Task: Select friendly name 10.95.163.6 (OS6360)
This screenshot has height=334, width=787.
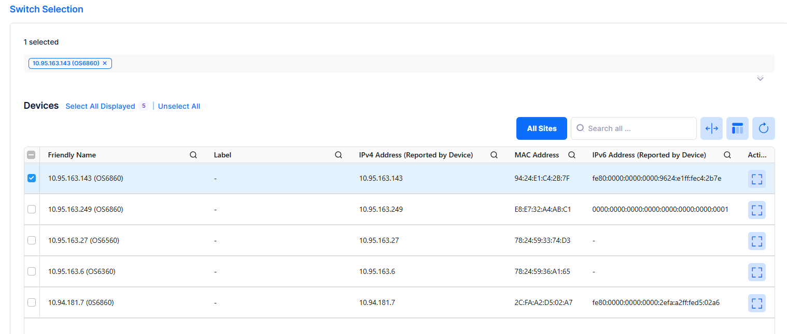Action: point(81,271)
